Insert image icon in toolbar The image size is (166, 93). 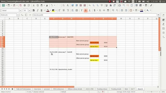[x=107, y=5]
